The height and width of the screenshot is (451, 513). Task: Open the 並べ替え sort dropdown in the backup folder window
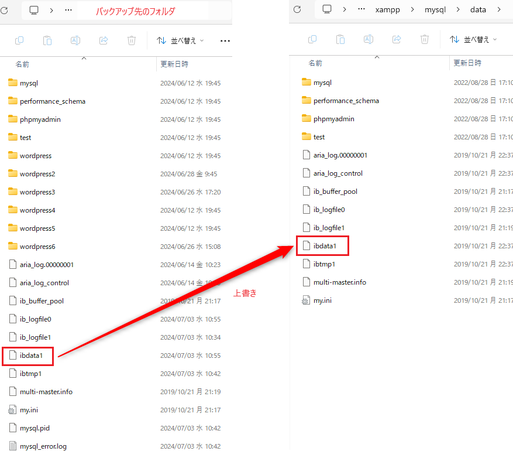point(180,40)
